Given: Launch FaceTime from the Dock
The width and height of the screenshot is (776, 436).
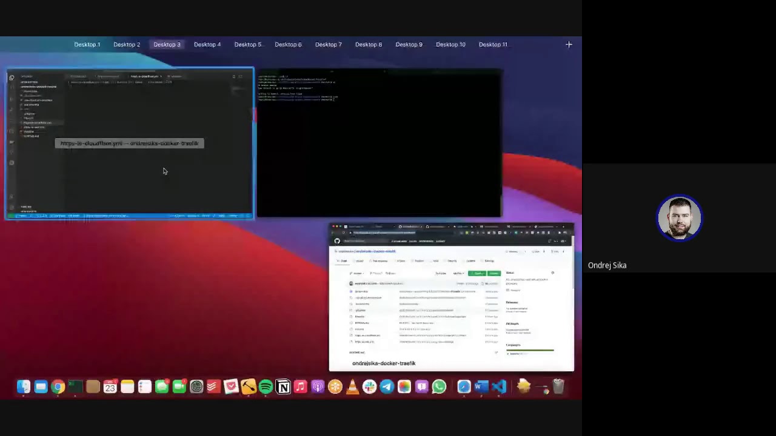Looking at the screenshot, I should [179, 386].
